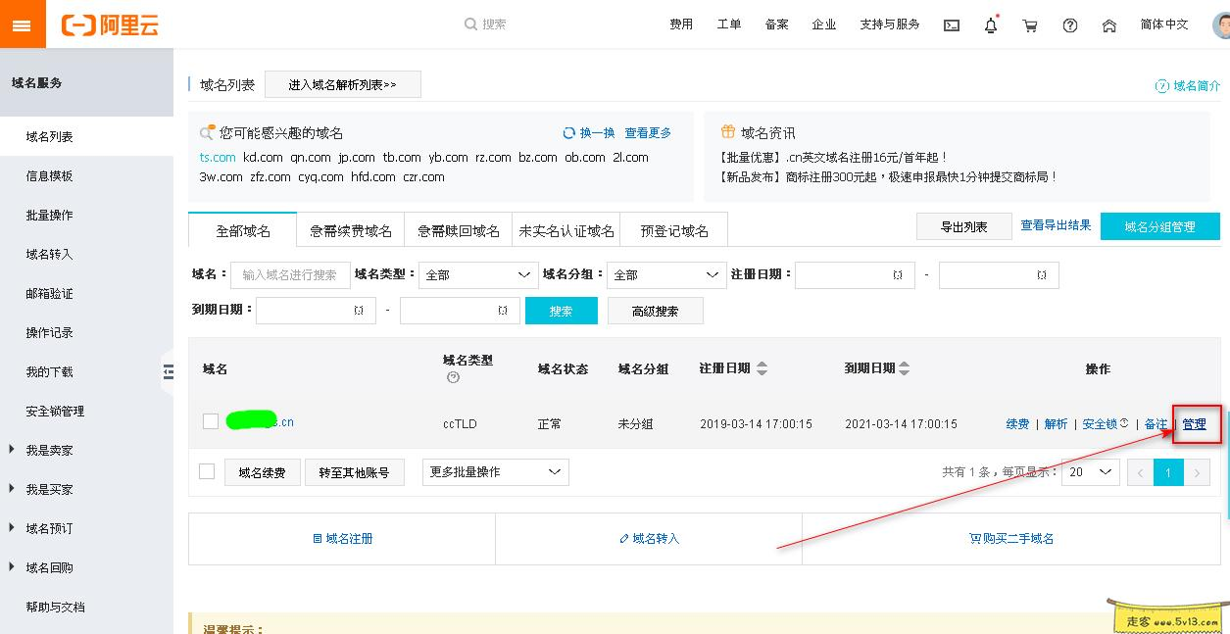The image size is (1230, 634).
Task: Open the shopping cart icon
Action: (x=1030, y=24)
